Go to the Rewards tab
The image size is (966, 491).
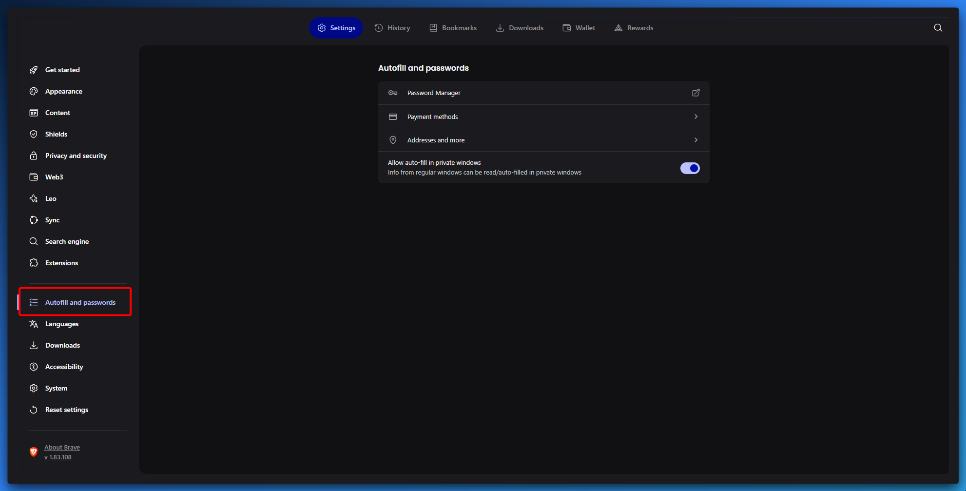click(x=634, y=28)
